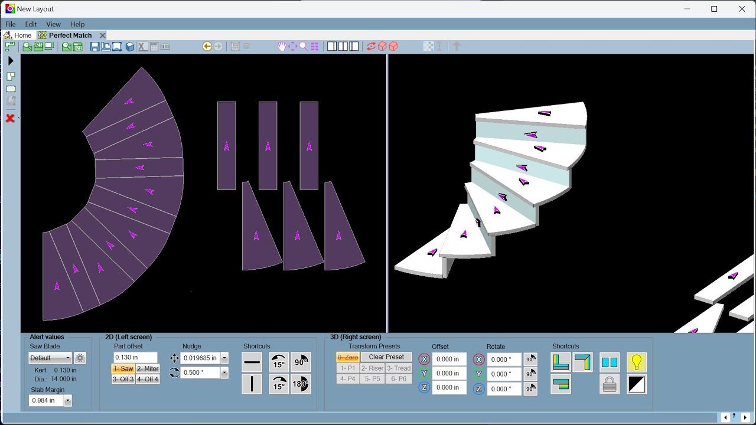
Task: Click the blue floppy disk save icon
Action: pyautogui.click(x=94, y=47)
